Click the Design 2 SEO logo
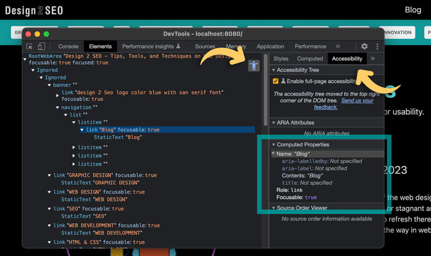Screen dimensions: 431x256 click(x=34, y=11)
